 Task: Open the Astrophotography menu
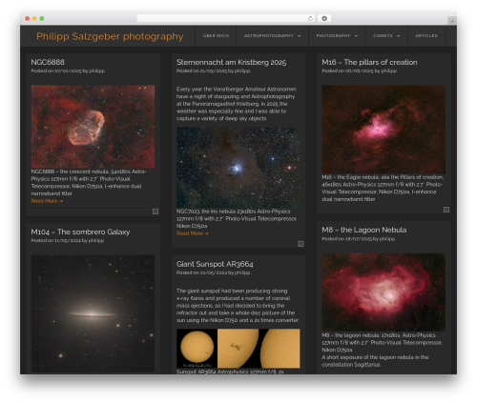tap(269, 36)
